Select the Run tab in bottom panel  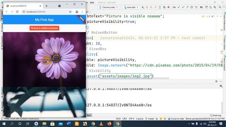[x=89, y=115]
